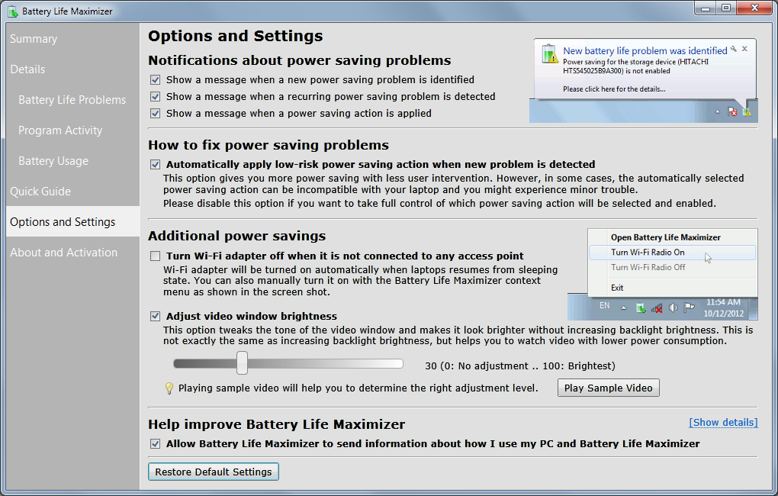The image size is (778, 496).
Task: Click battery tray icon in context menu screenshot
Action: coord(641,308)
